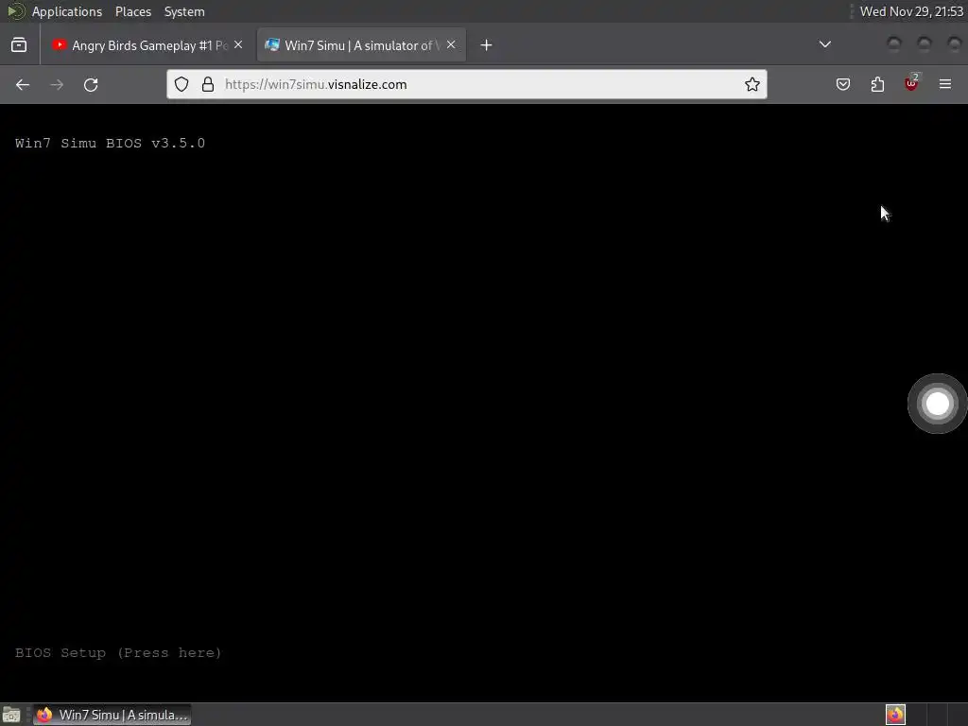The height and width of the screenshot is (726, 968).
Task: Click the show desktop icon in bottom panel
Action: click(11, 715)
